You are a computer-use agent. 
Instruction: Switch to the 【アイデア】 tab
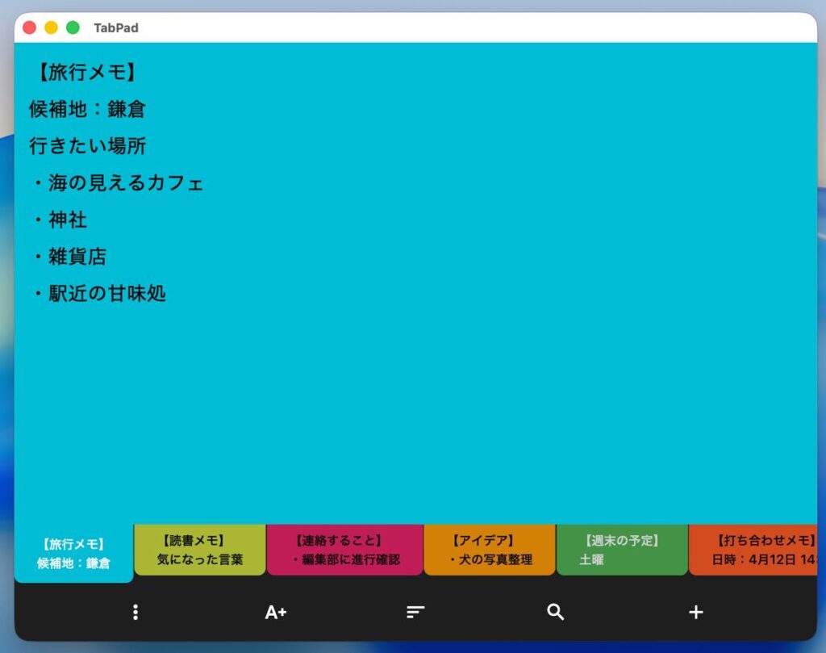pyautogui.click(x=489, y=550)
